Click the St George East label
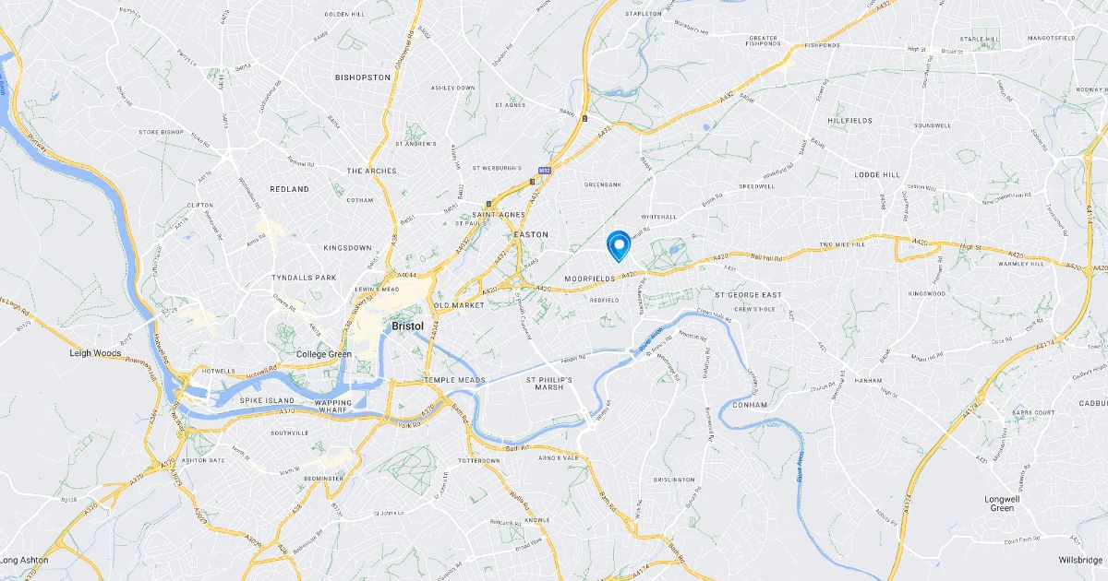Viewport: 1108px width, 581px height. (x=749, y=295)
